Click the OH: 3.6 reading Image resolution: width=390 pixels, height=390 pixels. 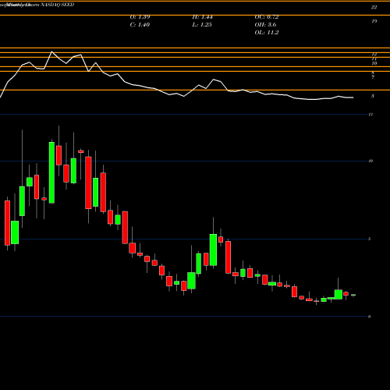pyautogui.click(x=265, y=25)
